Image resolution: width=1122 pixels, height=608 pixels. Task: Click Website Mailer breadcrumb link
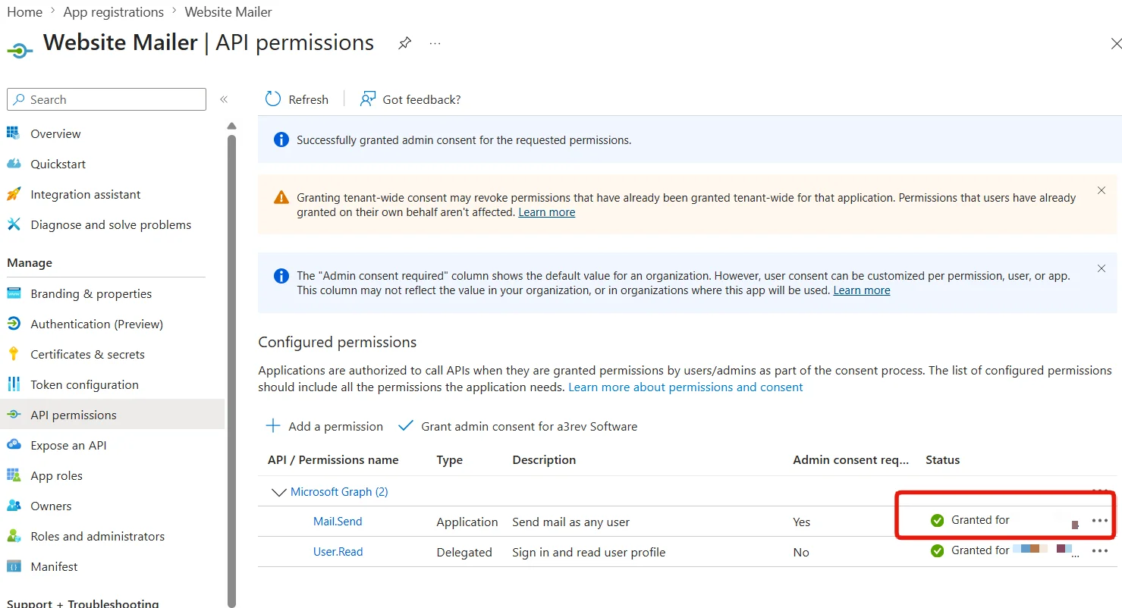click(x=228, y=12)
